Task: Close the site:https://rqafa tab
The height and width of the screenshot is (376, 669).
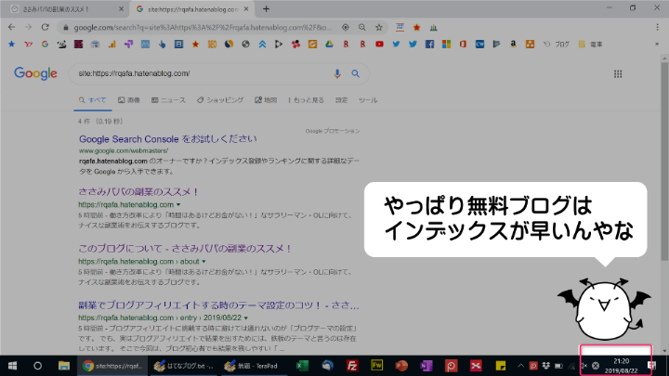Action: pos(246,9)
